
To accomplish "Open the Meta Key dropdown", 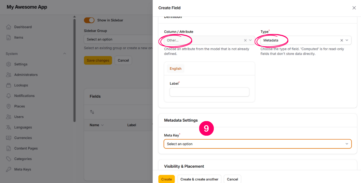I will [x=257, y=144].
